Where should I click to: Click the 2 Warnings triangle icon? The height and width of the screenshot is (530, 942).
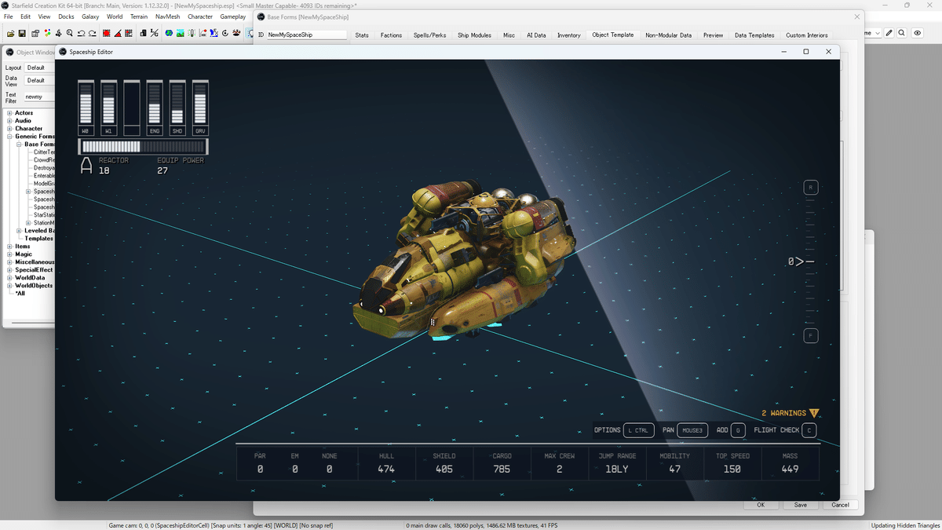814,413
